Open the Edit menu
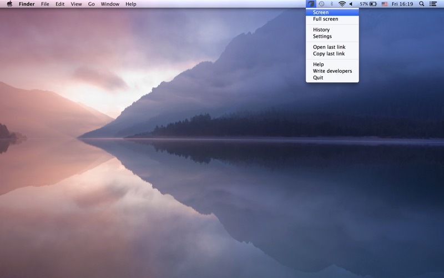Viewport: 444px width, 278px height. click(60, 4)
